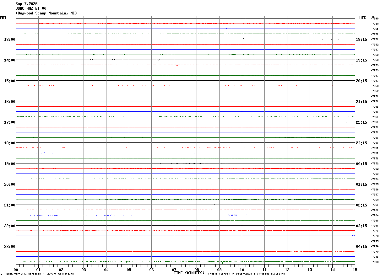This screenshot has width=380, height=278.
Task: Click the Dogwood Stamp Mountain, NC station name
Action: (x=46, y=13)
